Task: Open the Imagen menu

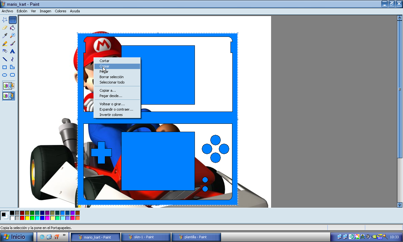Action: tap(45, 11)
